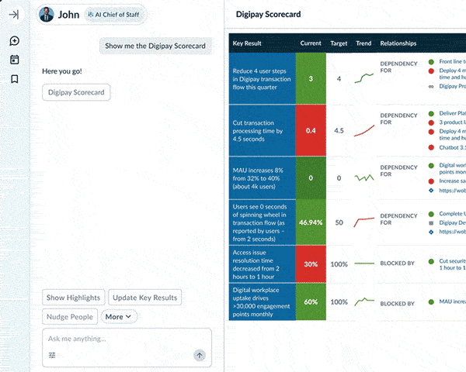This screenshot has width=466, height=372.
Task: Open the bookmarks icon in sidebar
Action: point(14,79)
